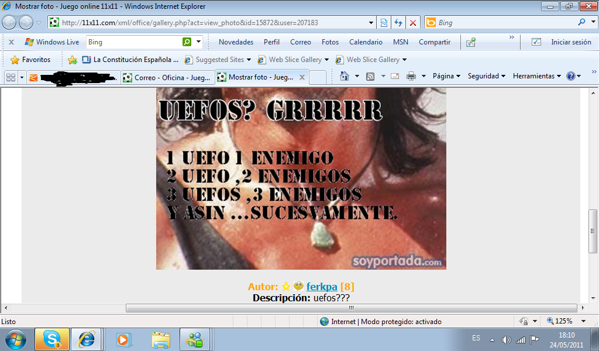Viewport: 599px width, 351px height.
Task: Open the Herramientas dropdown
Action: (x=536, y=76)
